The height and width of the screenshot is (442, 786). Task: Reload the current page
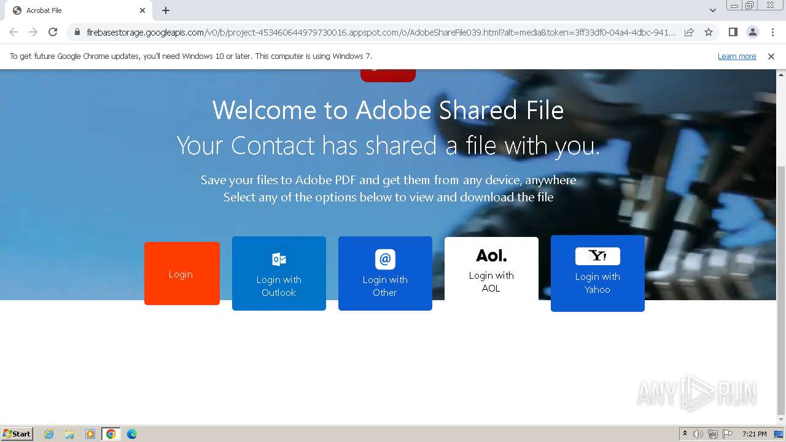click(x=53, y=32)
